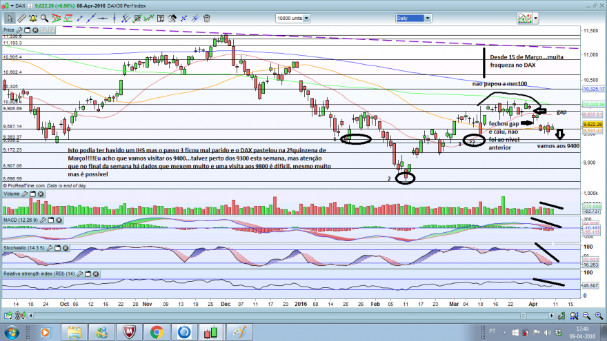This screenshot has width=607, height=341.
Task: Choose the horizontal line drawing tool
Action: click(x=103, y=18)
